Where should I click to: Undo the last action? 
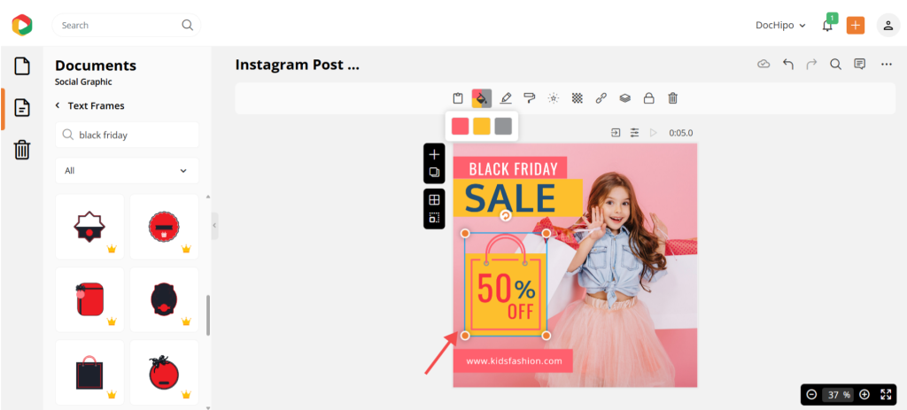click(x=787, y=64)
